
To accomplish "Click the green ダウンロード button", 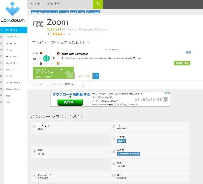I will [x=53, y=73].
